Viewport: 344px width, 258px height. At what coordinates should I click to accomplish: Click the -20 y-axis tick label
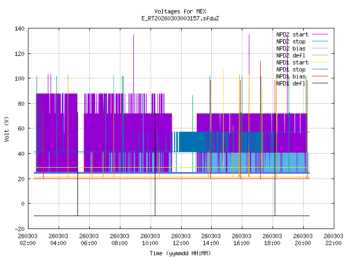[x=19, y=228]
